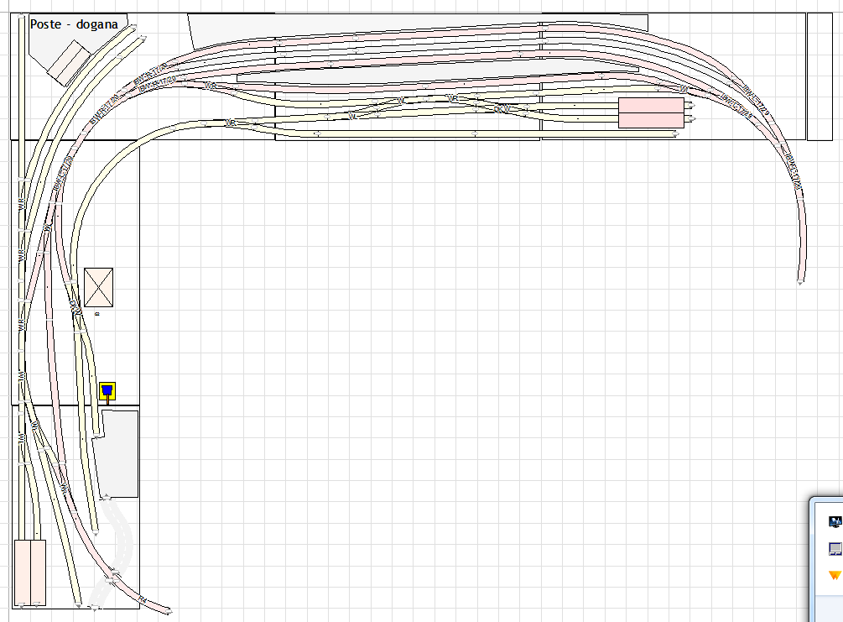Open the touchpad tray icon
Viewport: 843px width, 622px height.
click(x=835, y=548)
